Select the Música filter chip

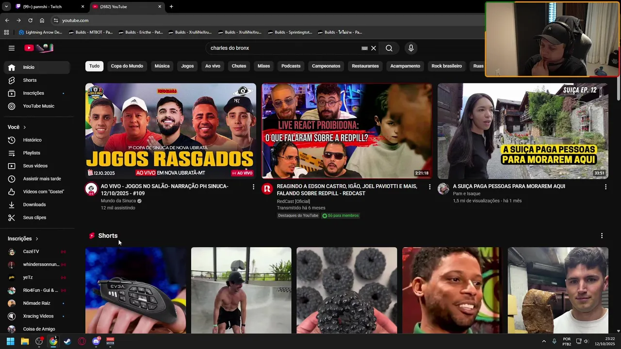(x=162, y=66)
